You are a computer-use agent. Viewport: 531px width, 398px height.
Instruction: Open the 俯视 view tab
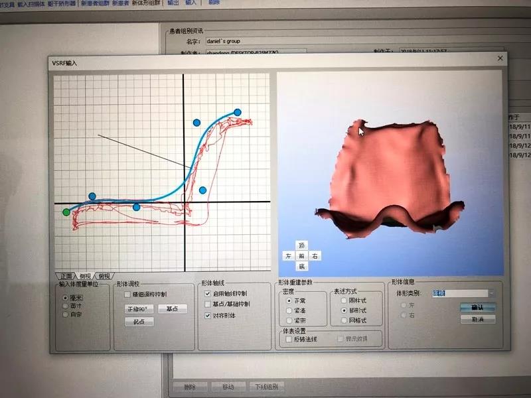104,276
